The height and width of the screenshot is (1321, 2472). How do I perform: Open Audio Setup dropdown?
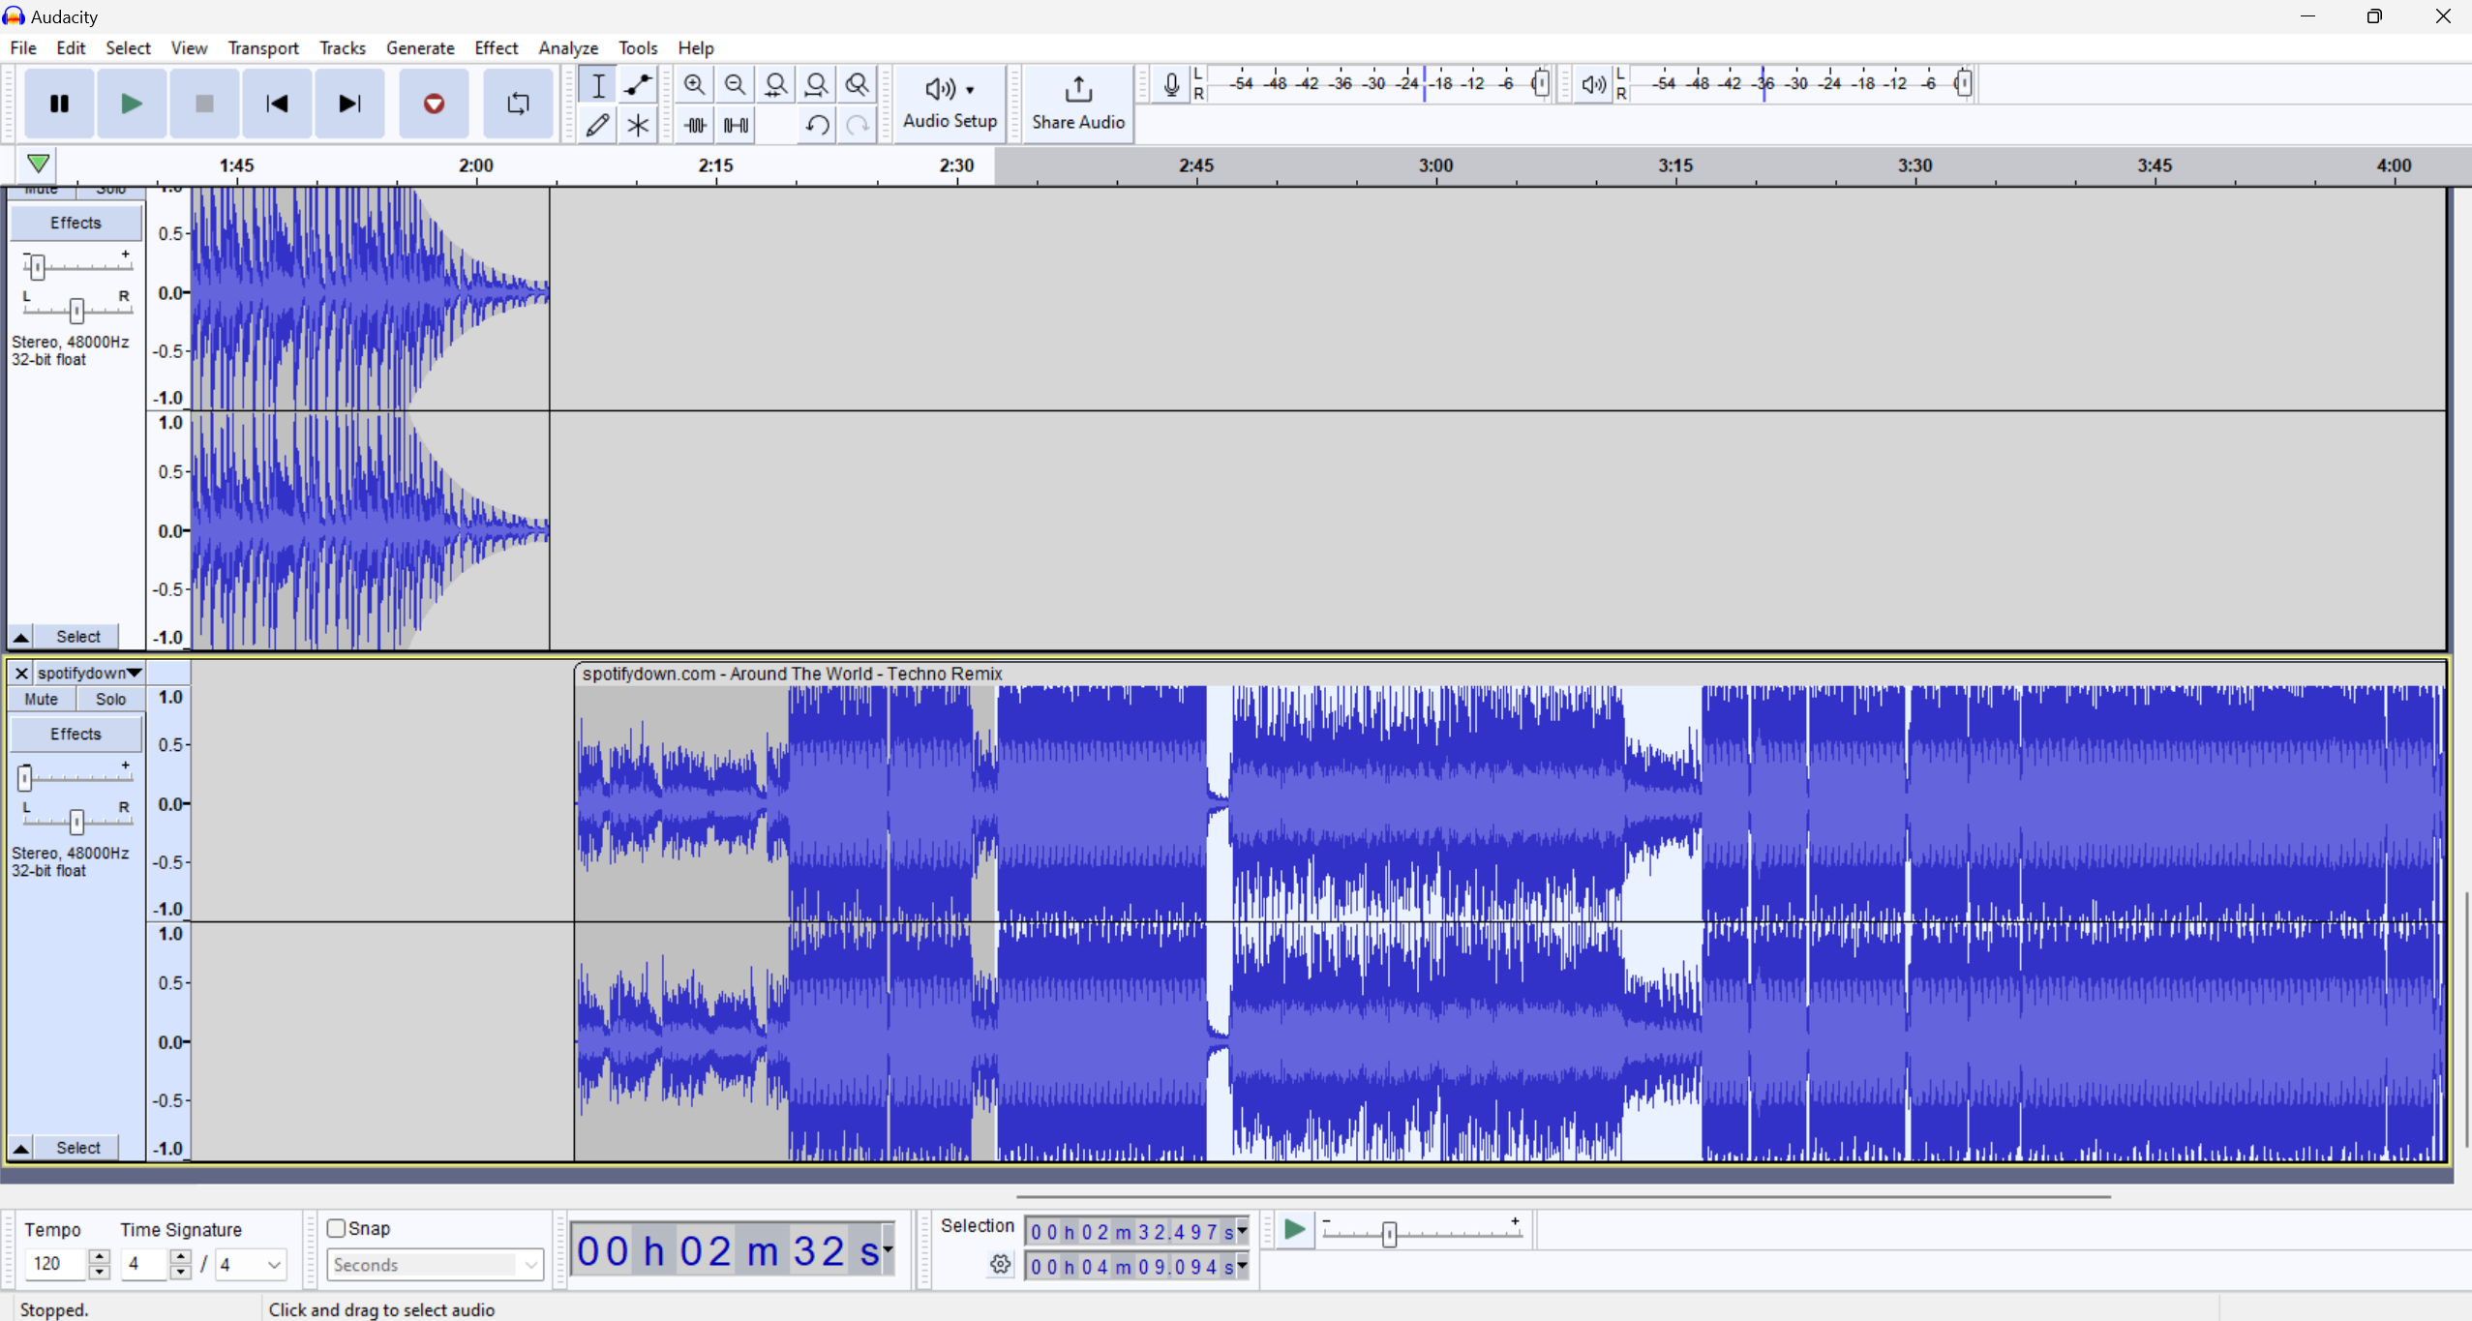point(950,104)
